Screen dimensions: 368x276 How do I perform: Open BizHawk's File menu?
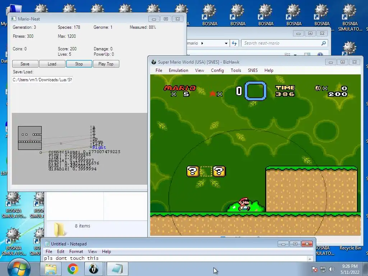159,70
